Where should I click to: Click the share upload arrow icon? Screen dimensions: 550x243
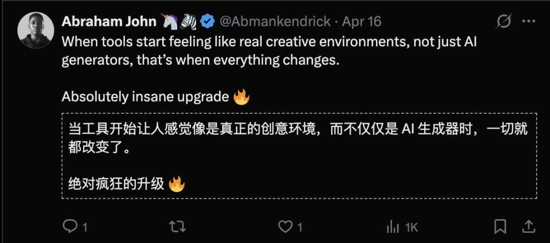click(529, 226)
